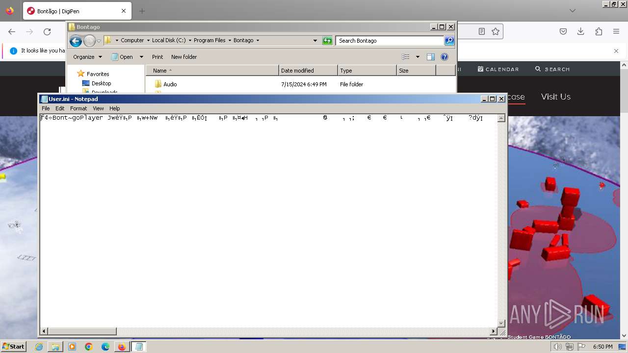Sort by Date modified column
The width and height of the screenshot is (628, 353).
[x=308, y=71]
